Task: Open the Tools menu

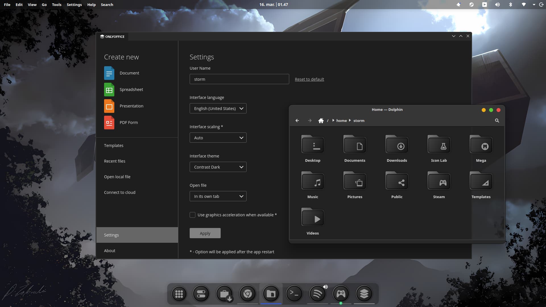Action: (56, 5)
